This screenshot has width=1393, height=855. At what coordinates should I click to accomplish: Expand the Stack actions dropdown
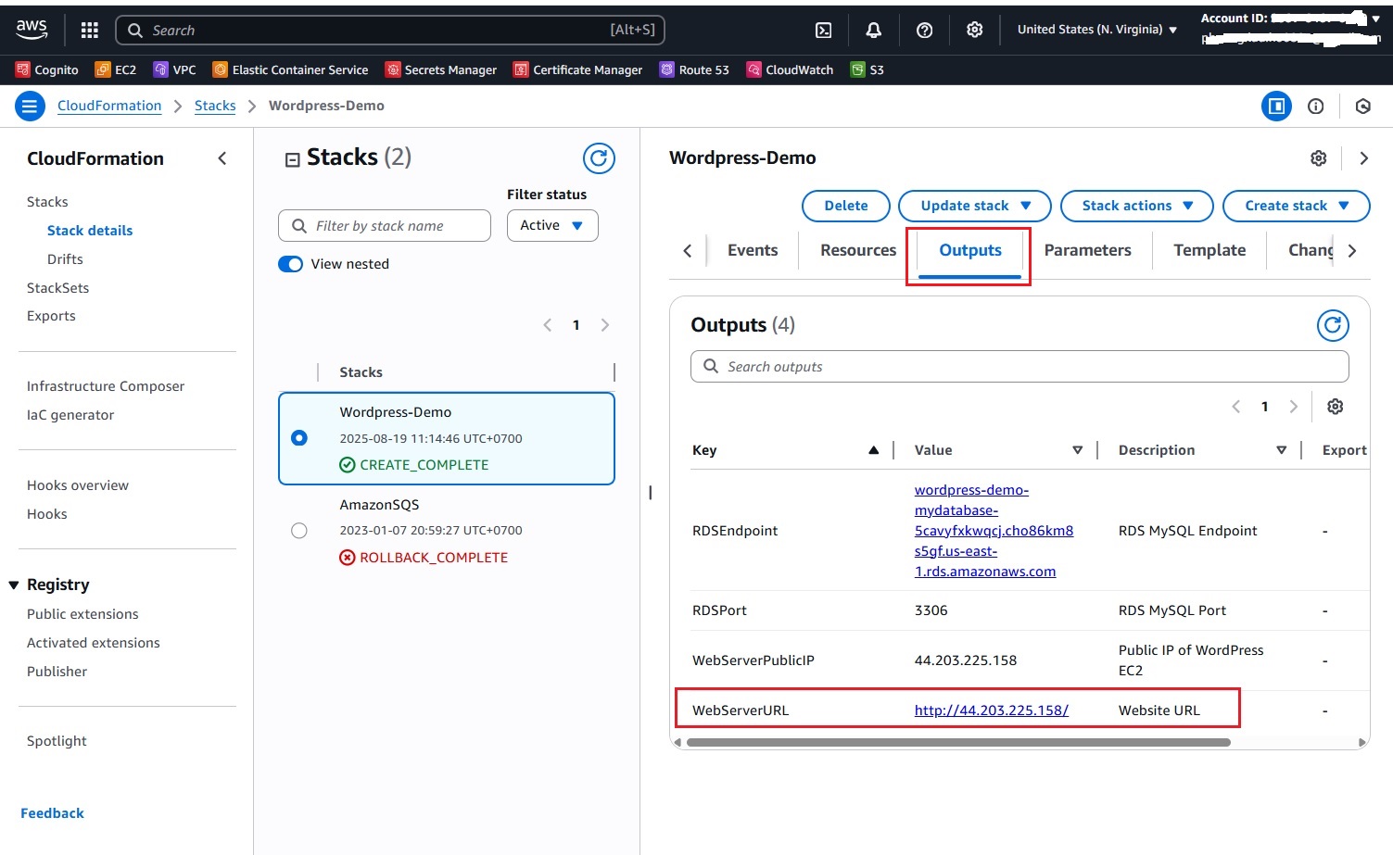1136,206
